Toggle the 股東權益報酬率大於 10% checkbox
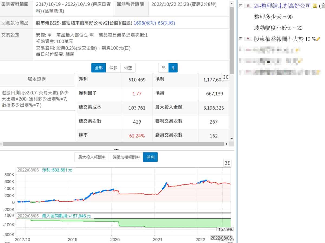 (x=240, y=39)
